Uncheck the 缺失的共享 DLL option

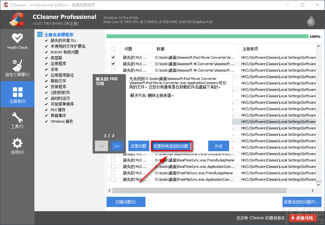point(46,40)
